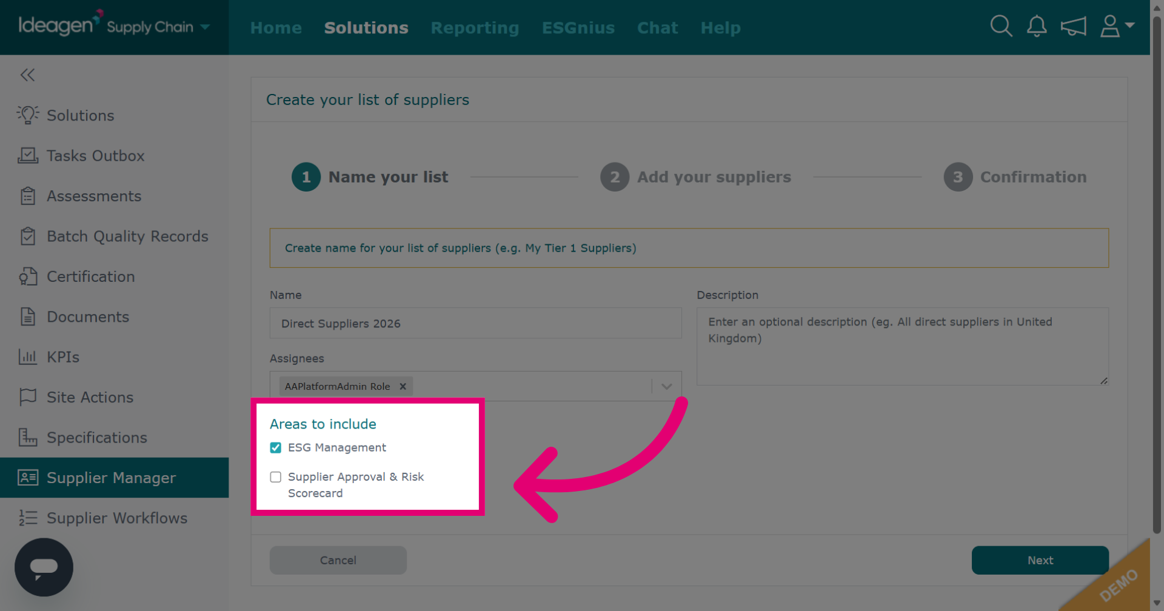
Task: Click the KPIs bar chart icon
Action: (x=27, y=357)
